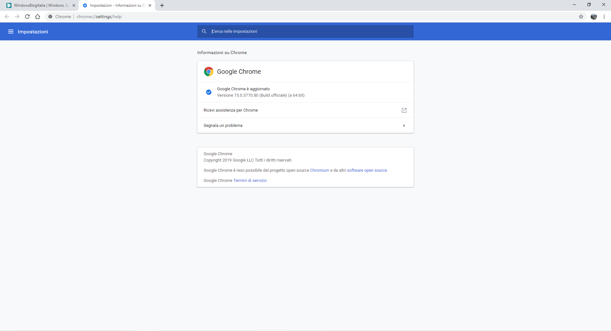Viewport: 611px width, 331px height.
Task: Go forward one page
Action: (17, 17)
